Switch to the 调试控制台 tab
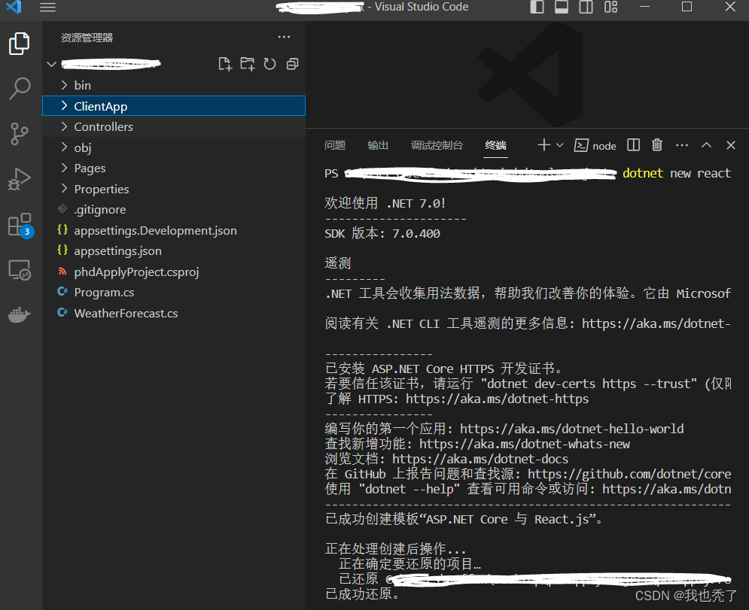749x610 pixels. [x=437, y=145]
